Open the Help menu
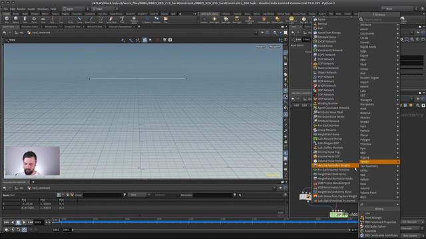The width and height of the screenshot is (426, 239). click(53, 9)
